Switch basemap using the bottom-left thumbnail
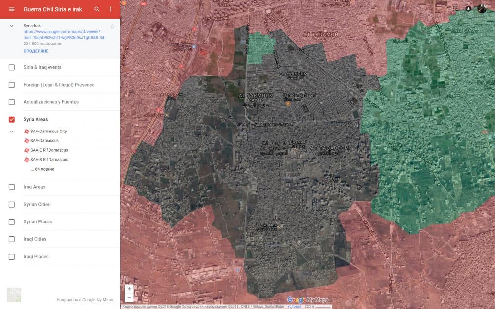Screen dimensions: 495x309 (14, 295)
